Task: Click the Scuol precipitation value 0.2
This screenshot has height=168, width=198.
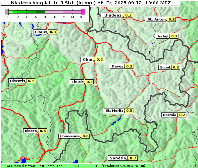Action: click(x=175, y=67)
